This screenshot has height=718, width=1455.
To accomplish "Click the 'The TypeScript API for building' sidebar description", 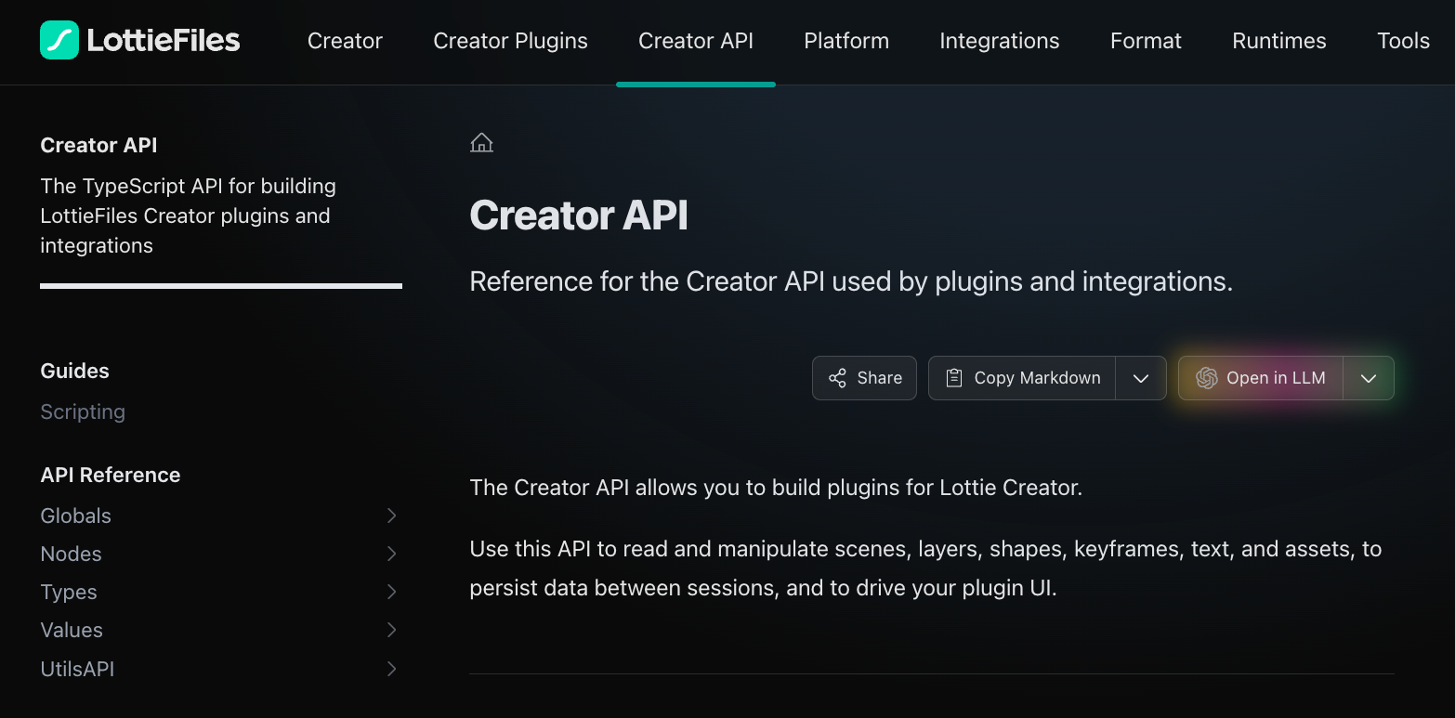I will coord(189,215).
